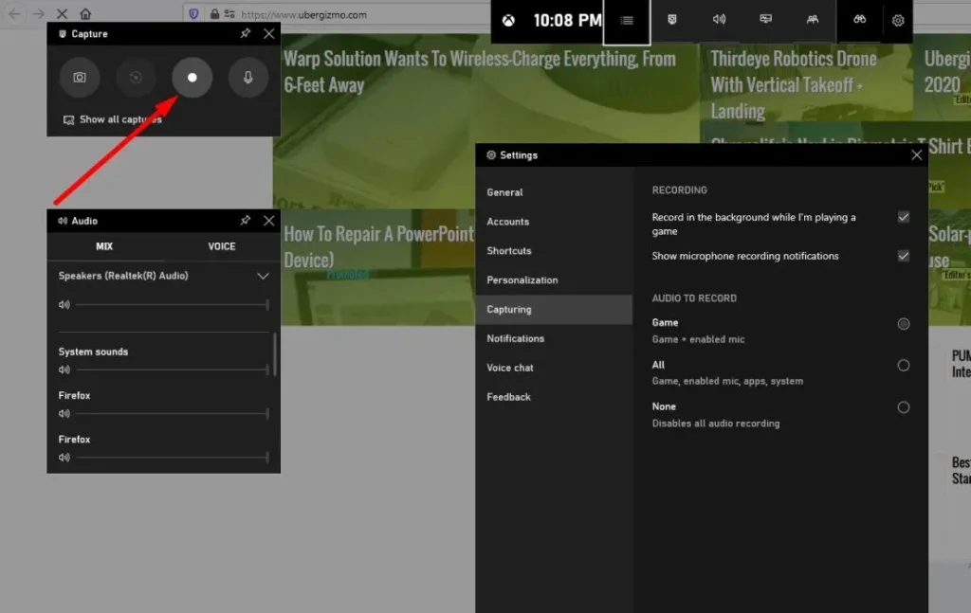
Task: Open Game Bar settings gear
Action: click(898, 21)
